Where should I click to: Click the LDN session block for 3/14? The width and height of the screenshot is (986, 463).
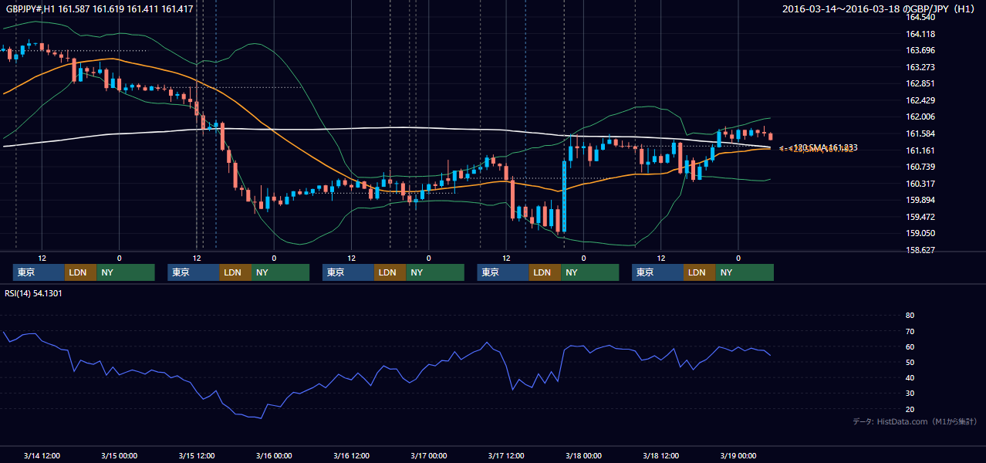click(x=81, y=272)
